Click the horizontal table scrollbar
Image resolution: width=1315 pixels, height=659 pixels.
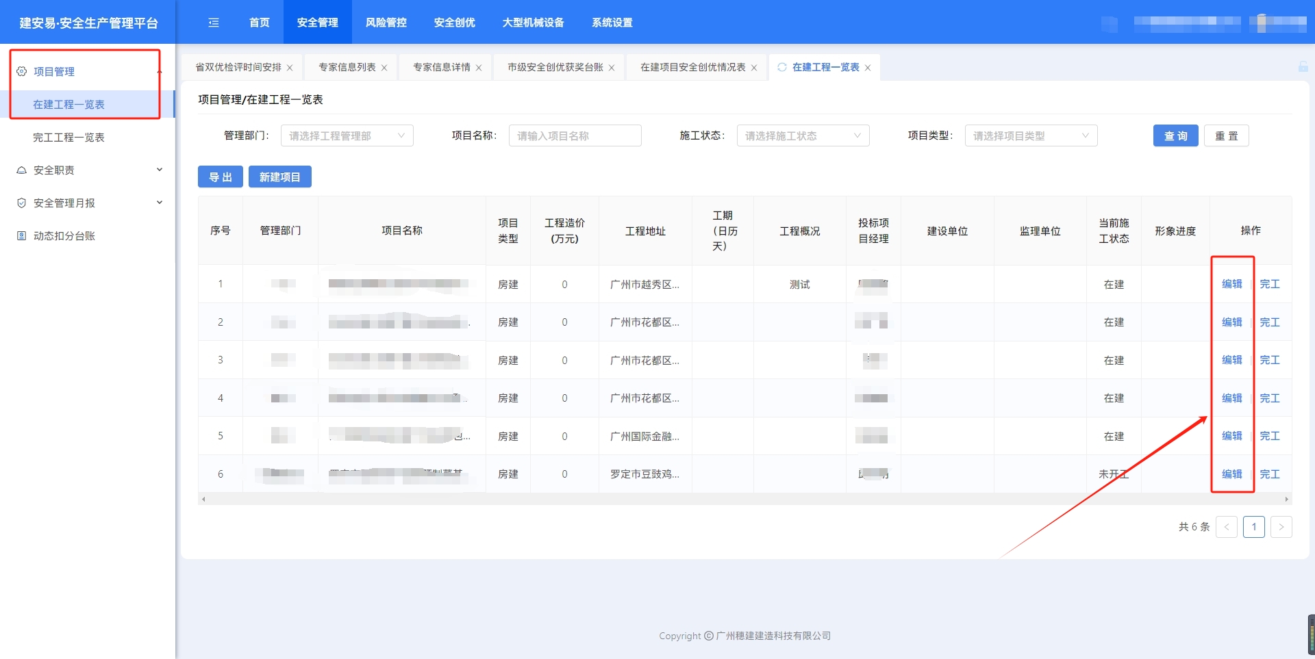[744, 500]
